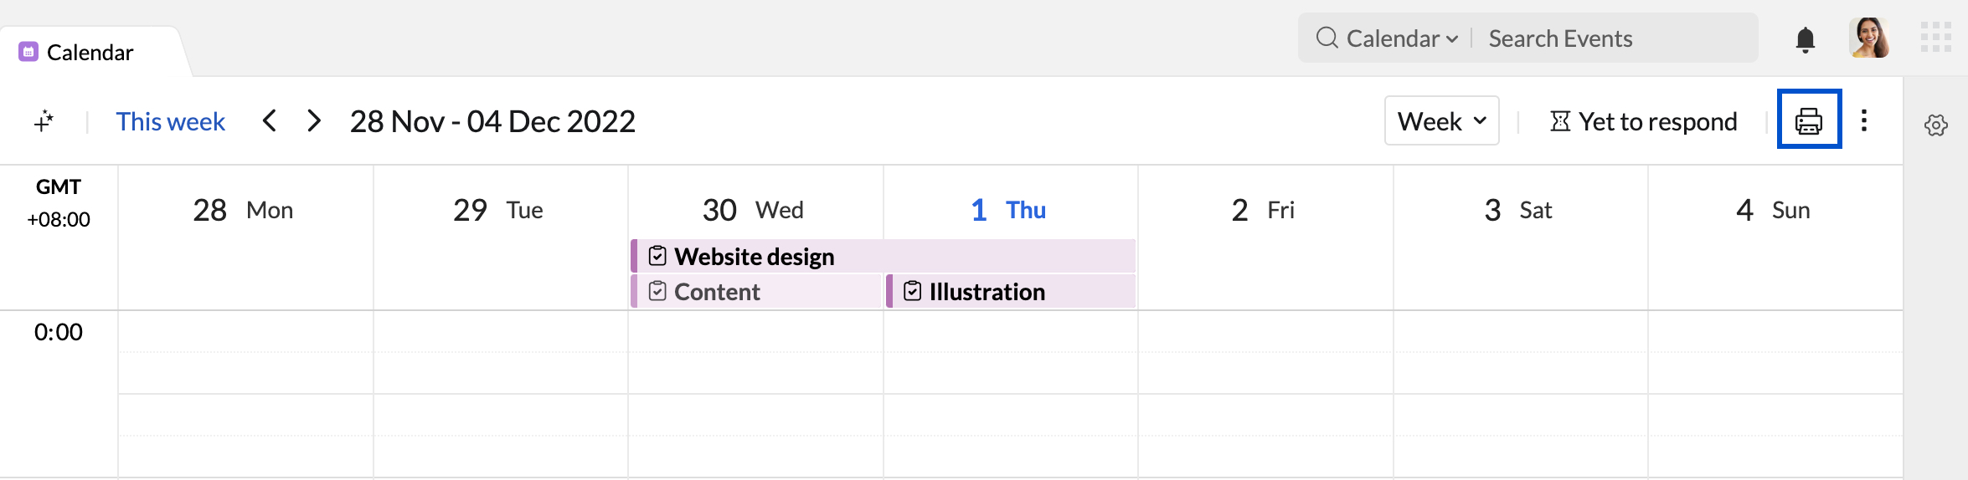Jump to This week
The width and height of the screenshot is (1968, 480).
[x=170, y=121]
